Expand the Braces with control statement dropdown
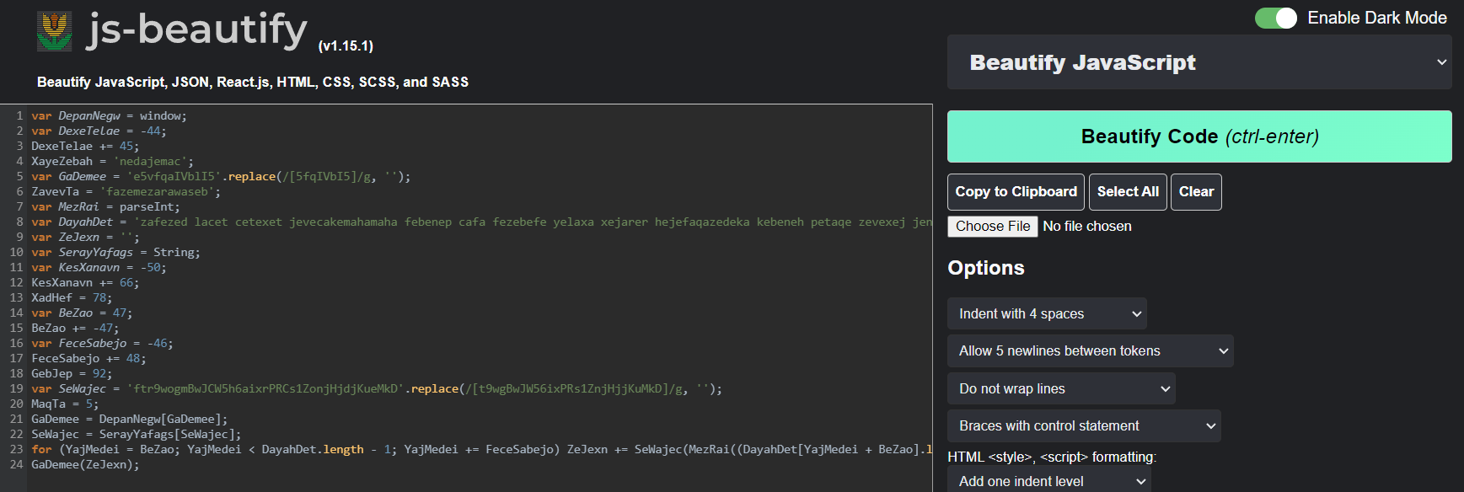The image size is (1464, 492). (x=1084, y=426)
